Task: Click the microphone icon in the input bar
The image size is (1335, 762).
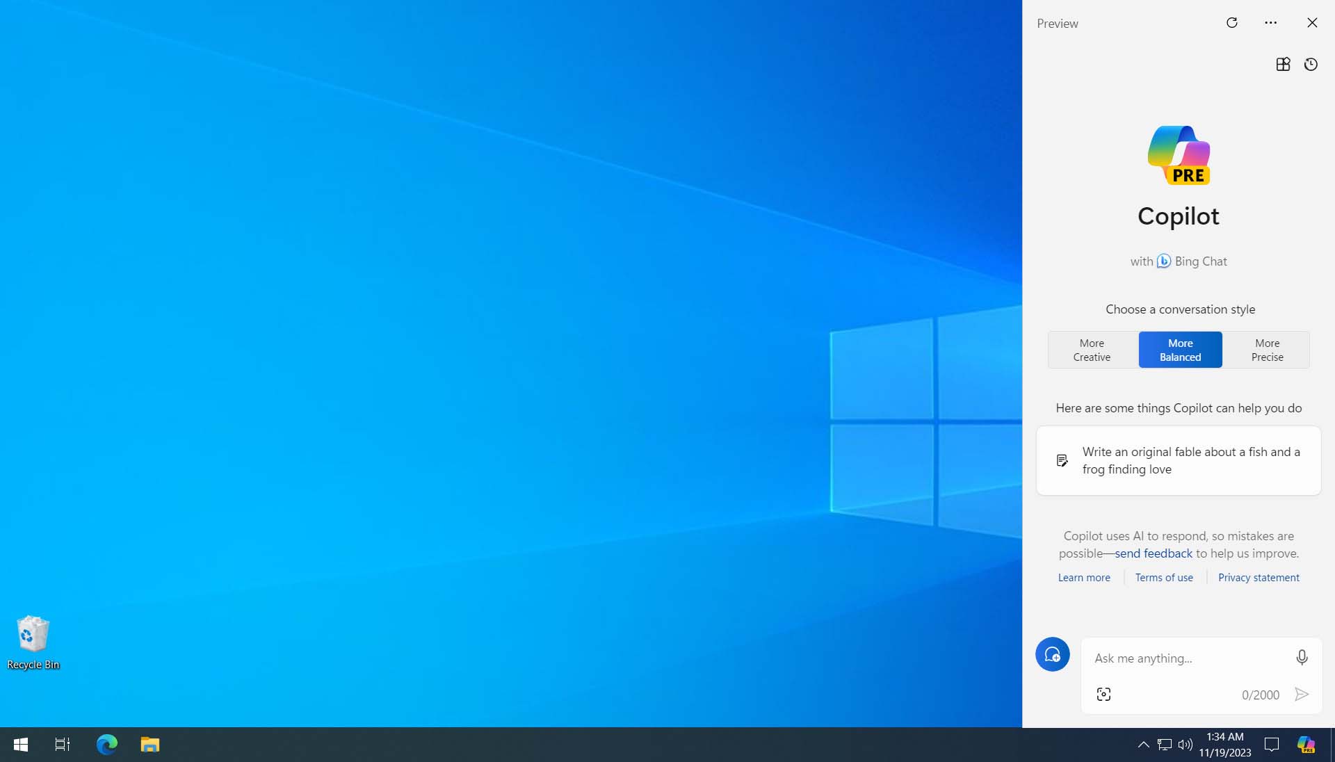Action: point(1302,658)
